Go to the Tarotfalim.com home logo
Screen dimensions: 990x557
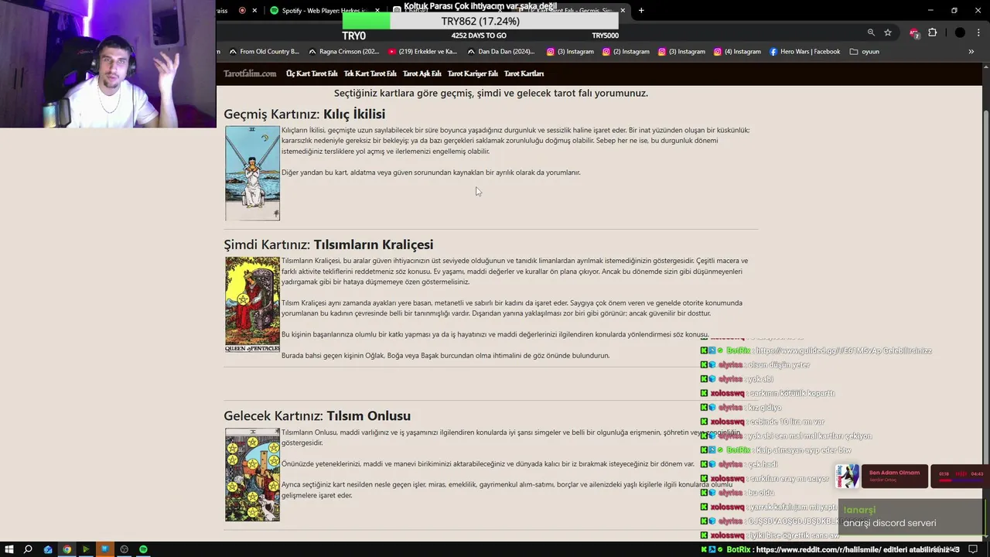[250, 73]
